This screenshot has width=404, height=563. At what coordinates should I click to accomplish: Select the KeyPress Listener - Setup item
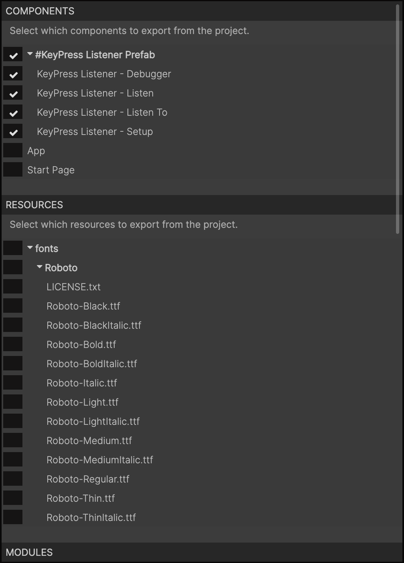coord(95,132)
